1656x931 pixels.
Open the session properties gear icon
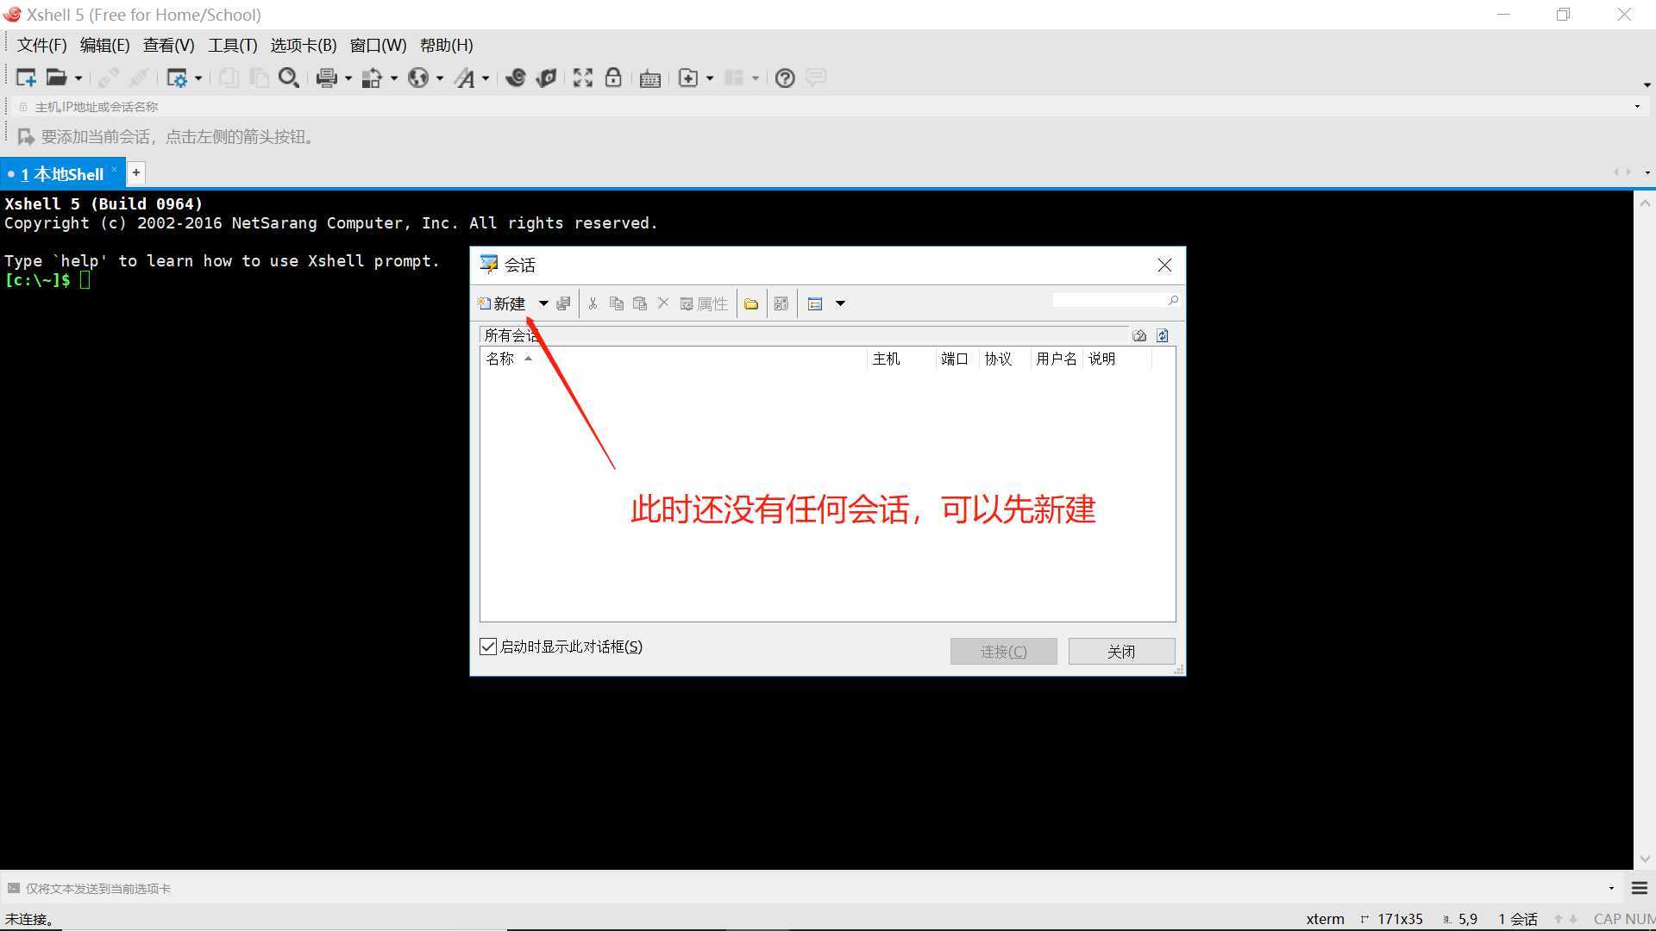177,78
